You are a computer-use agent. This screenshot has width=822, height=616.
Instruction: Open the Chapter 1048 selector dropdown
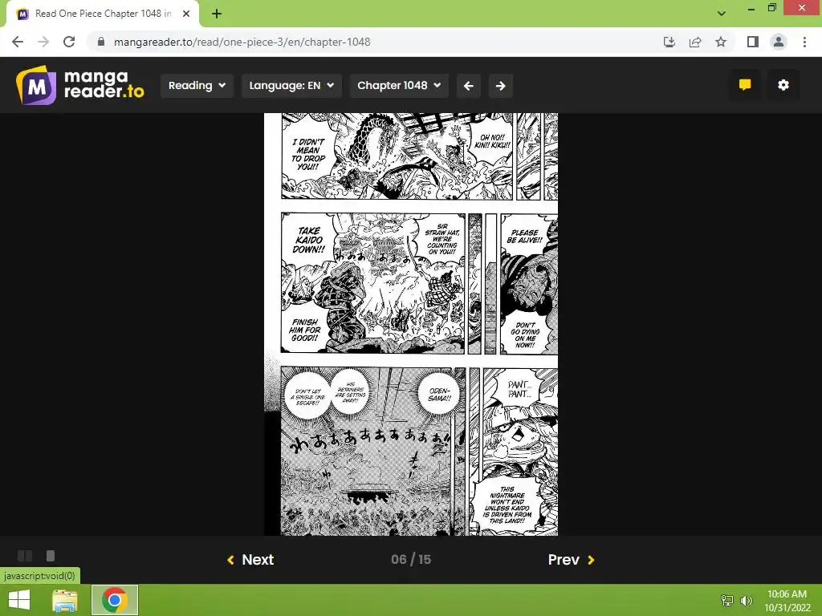399,85
